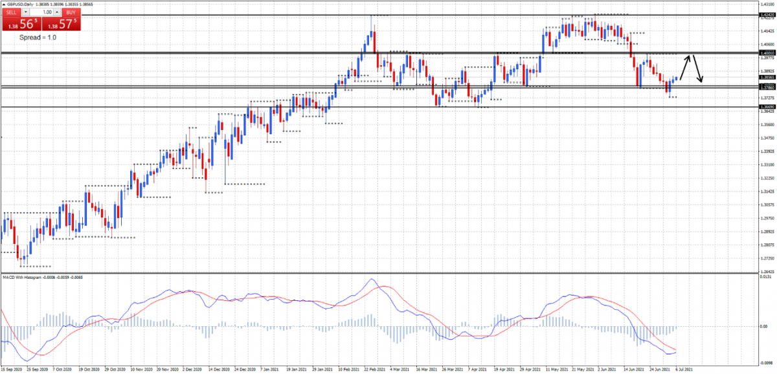Click the buy price 1.38 57 tile
This screenshot has height=374, width=777.
coord(63,25)
